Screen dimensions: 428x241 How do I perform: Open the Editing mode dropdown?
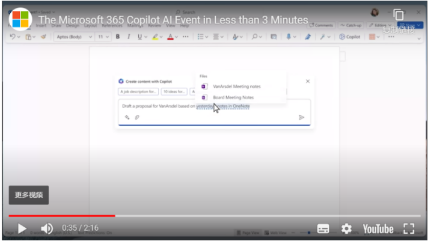(381, 25)
